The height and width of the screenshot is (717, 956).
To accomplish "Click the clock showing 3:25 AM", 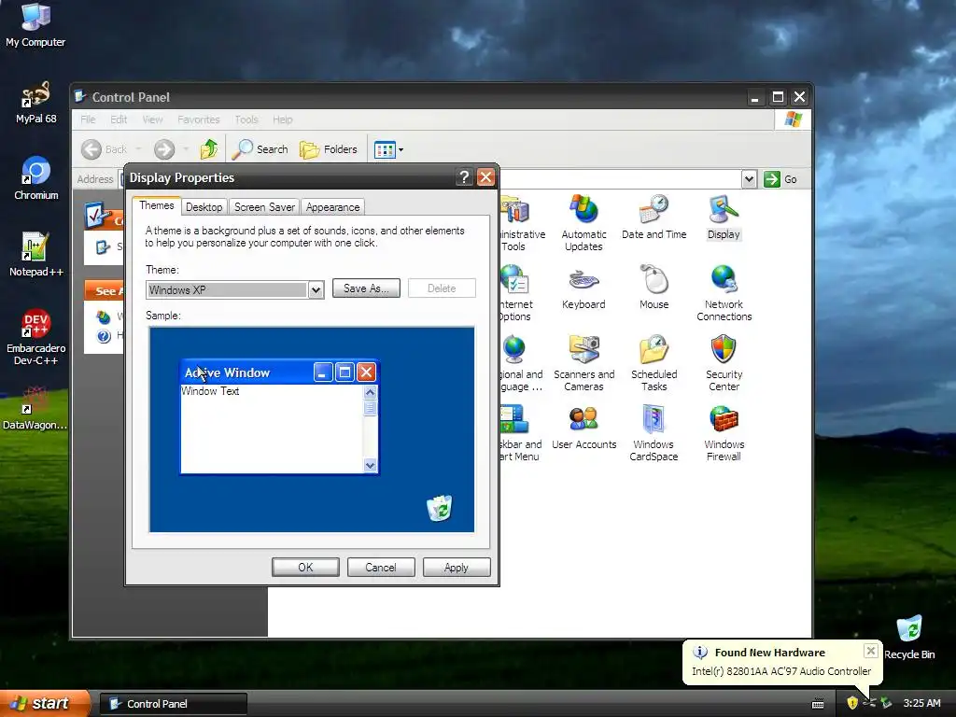I will (921, 703).
